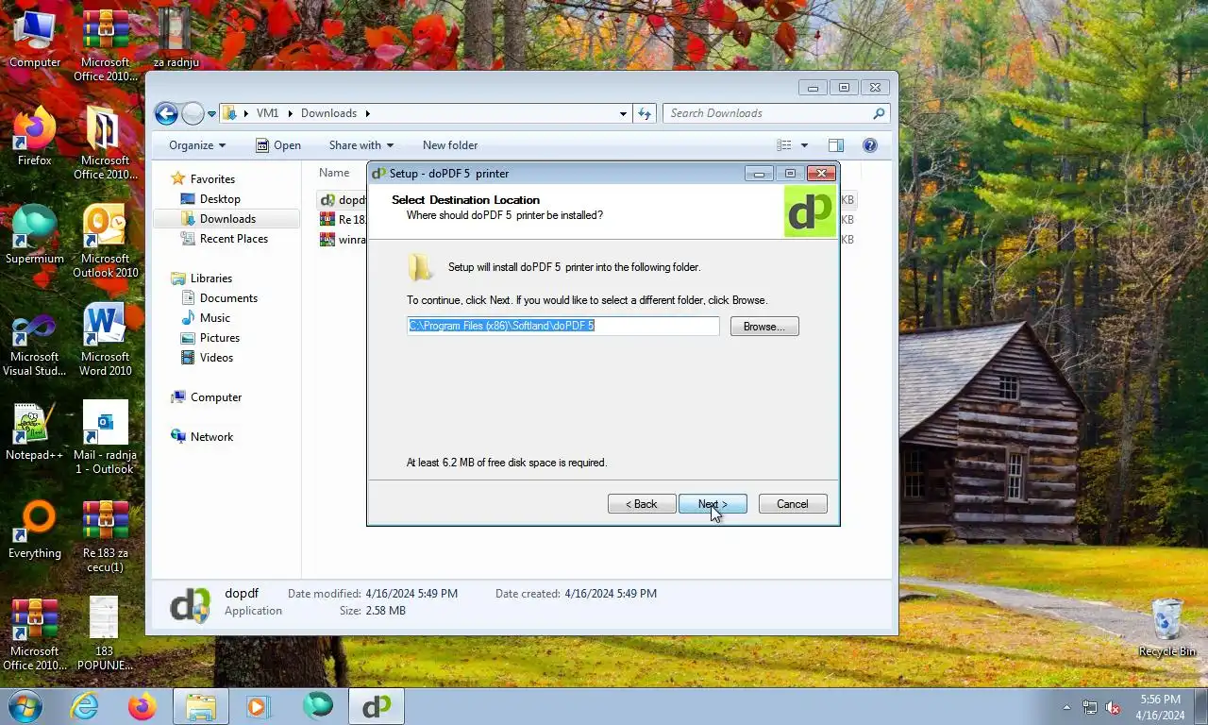Click the dopdf icon in the details pane
This screenshot has height=725, width=1208.
point(190,604)
